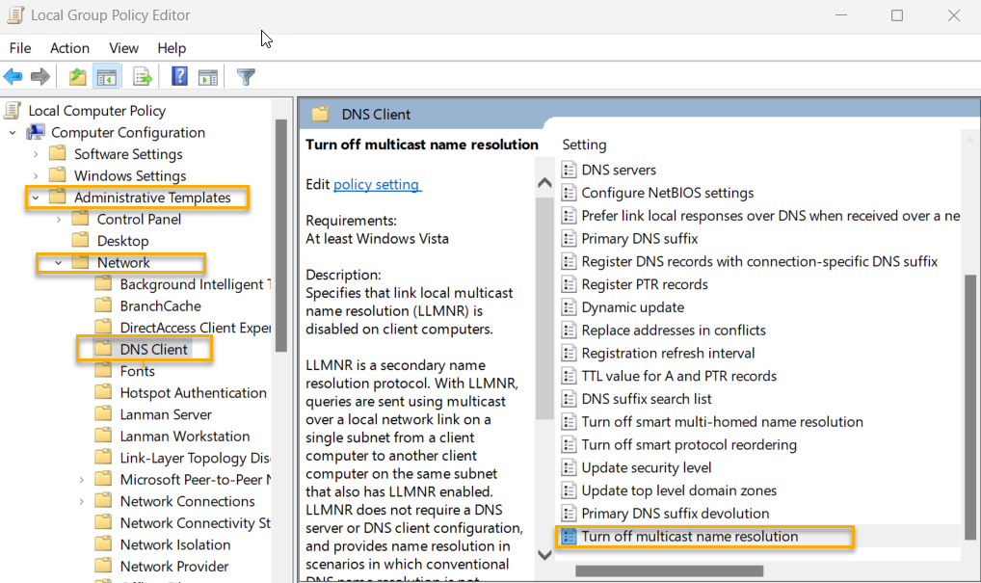
Task: Toggle the console tree visibility
Action: coord(106,76)
